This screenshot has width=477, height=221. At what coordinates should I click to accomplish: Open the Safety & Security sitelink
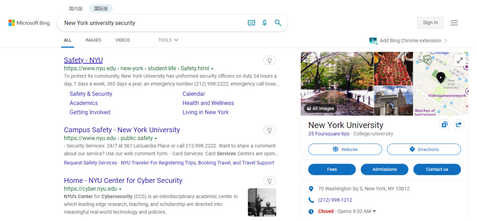[91, 94]
